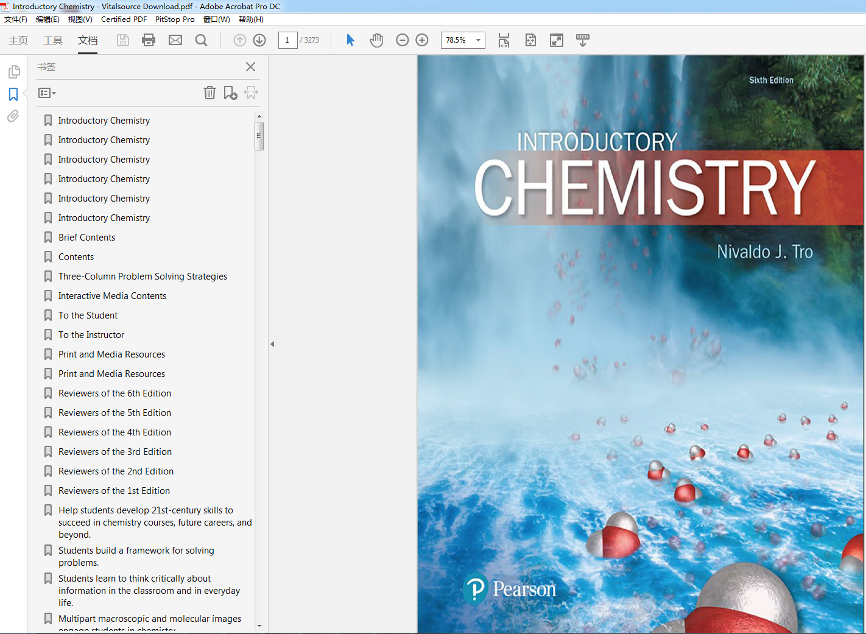
Task: Zoom out with minus icon
Action: point(402,40)
